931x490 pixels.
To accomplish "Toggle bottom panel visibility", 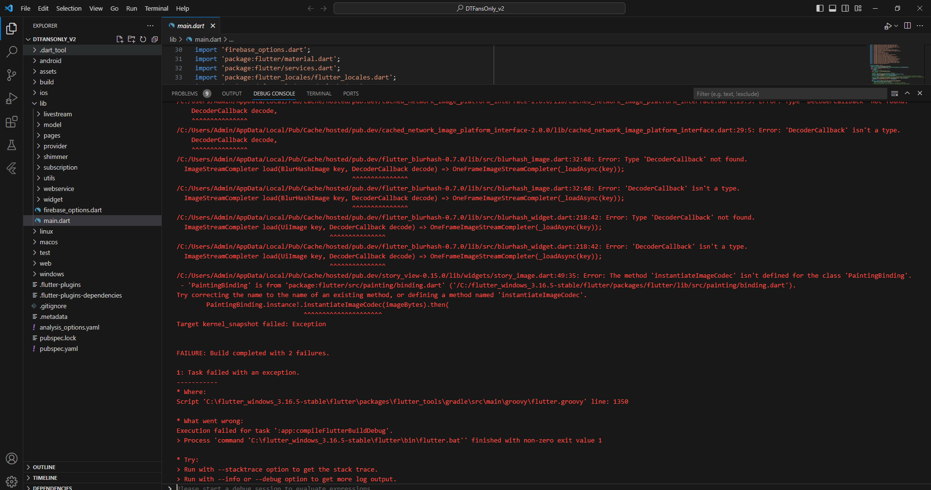I will click(833, 8).
